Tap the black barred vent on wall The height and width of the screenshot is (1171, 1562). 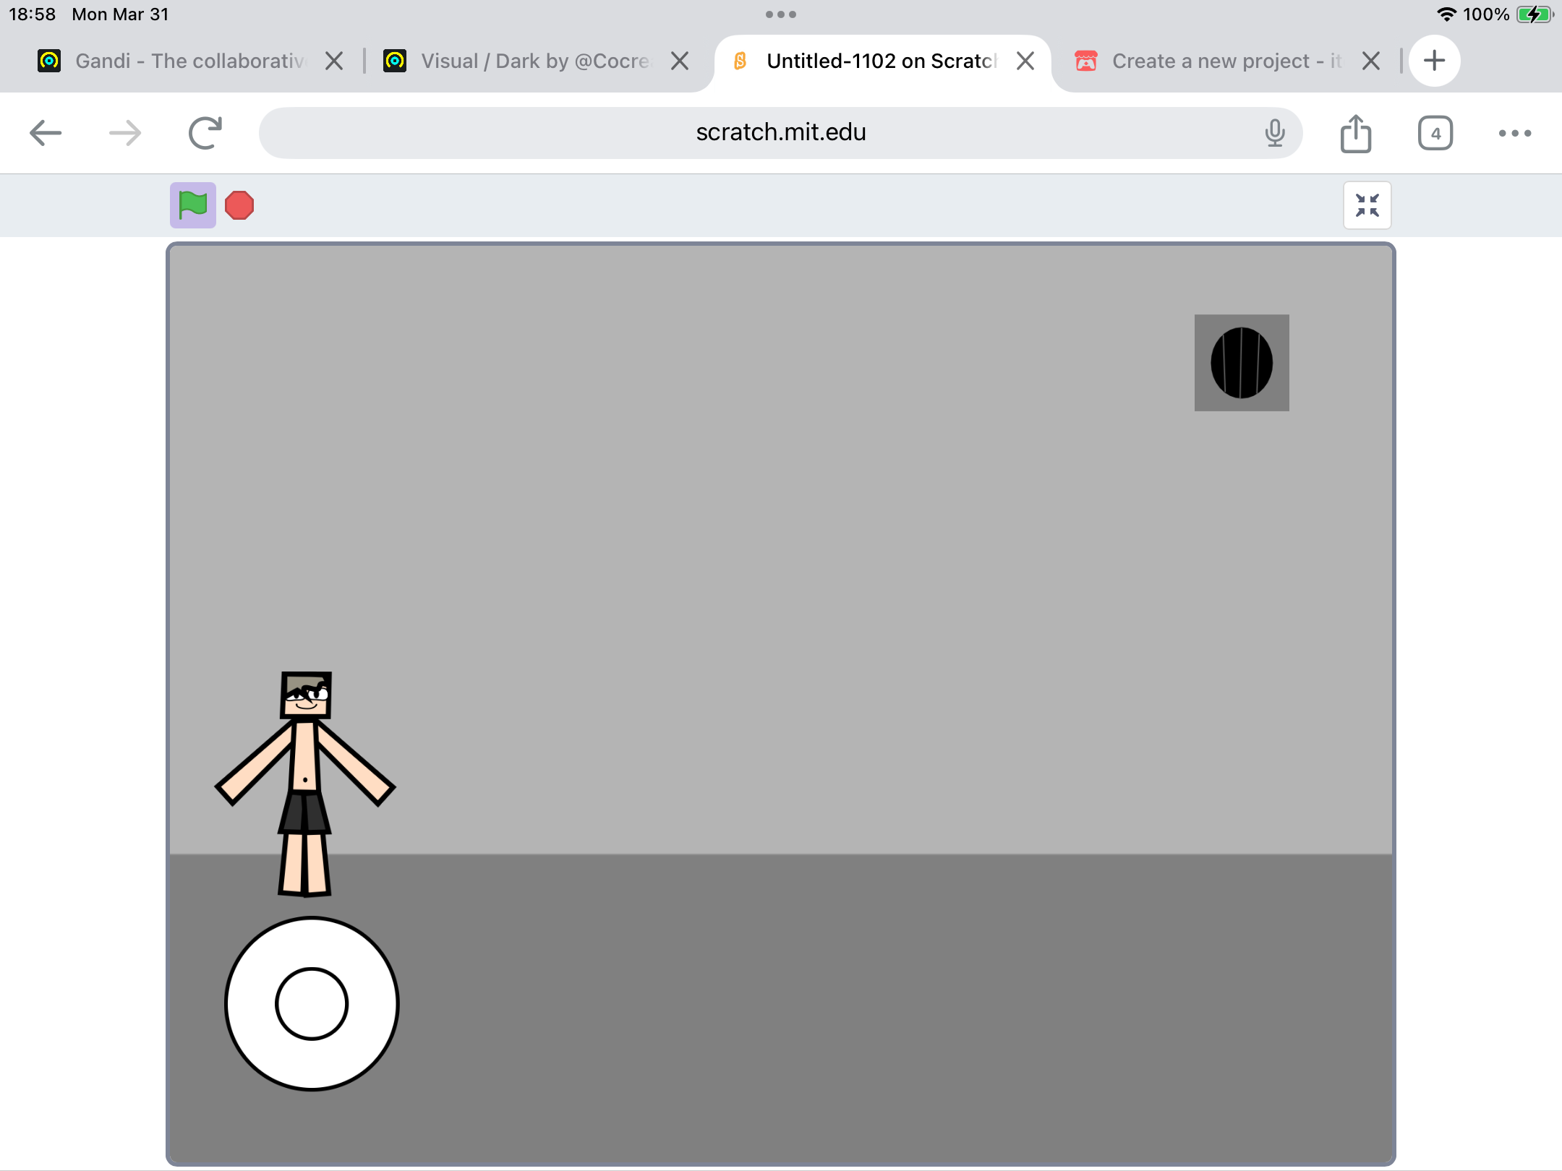point(1242,363)
